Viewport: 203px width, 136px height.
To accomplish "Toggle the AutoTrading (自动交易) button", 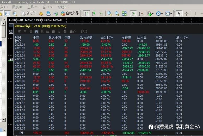I will (x=70, y=13).
